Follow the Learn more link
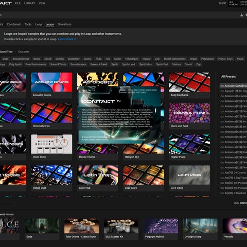Viewport: 247px width, 247px height. point(67,39)
